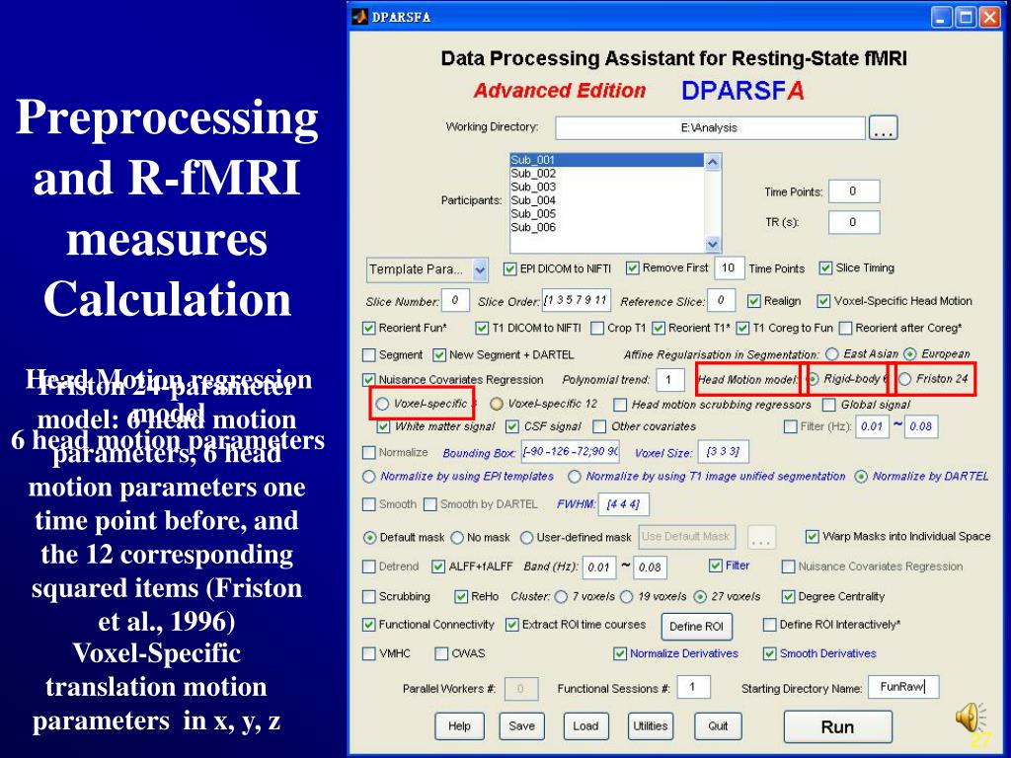Click the Save button
The height and width of the screenshot is (758, 1011).
(521, 726)
